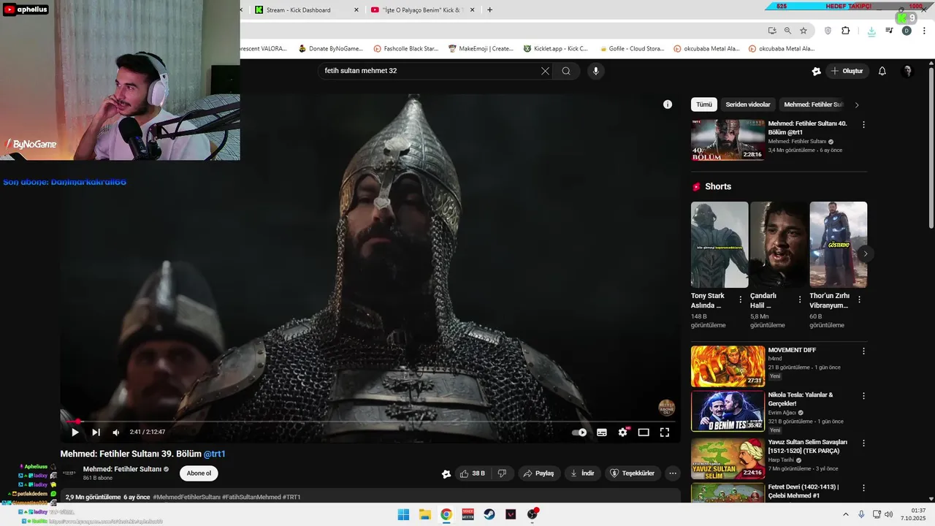Open options for Yavuz Sultan Selim video
The image size is (935, 526).
[x=863, y=443]
